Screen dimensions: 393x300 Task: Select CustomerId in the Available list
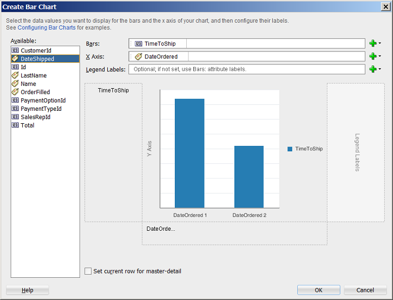45,50
